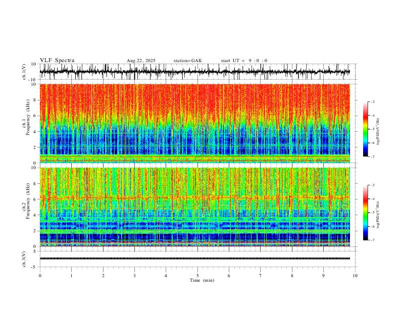Click time axis tick label "5"
The image size is (400, 309).
(197, 276)
